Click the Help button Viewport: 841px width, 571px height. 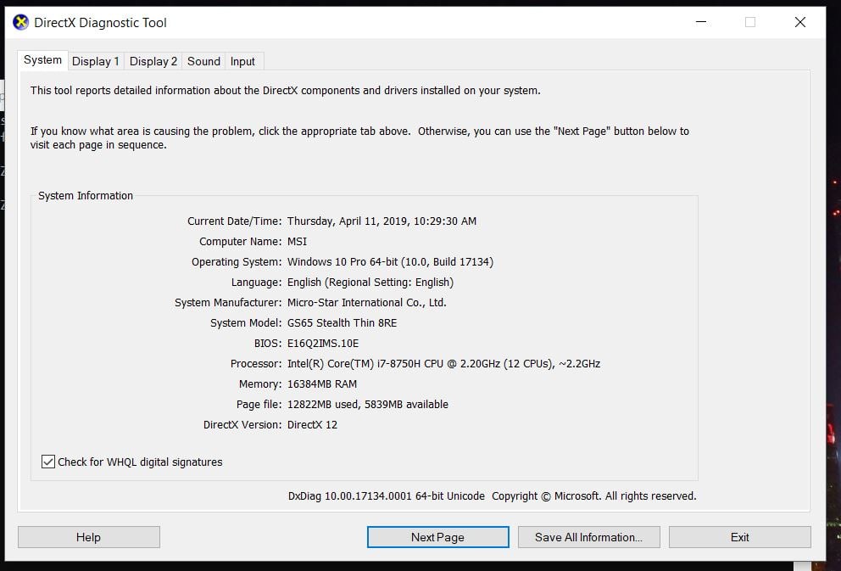88,537
